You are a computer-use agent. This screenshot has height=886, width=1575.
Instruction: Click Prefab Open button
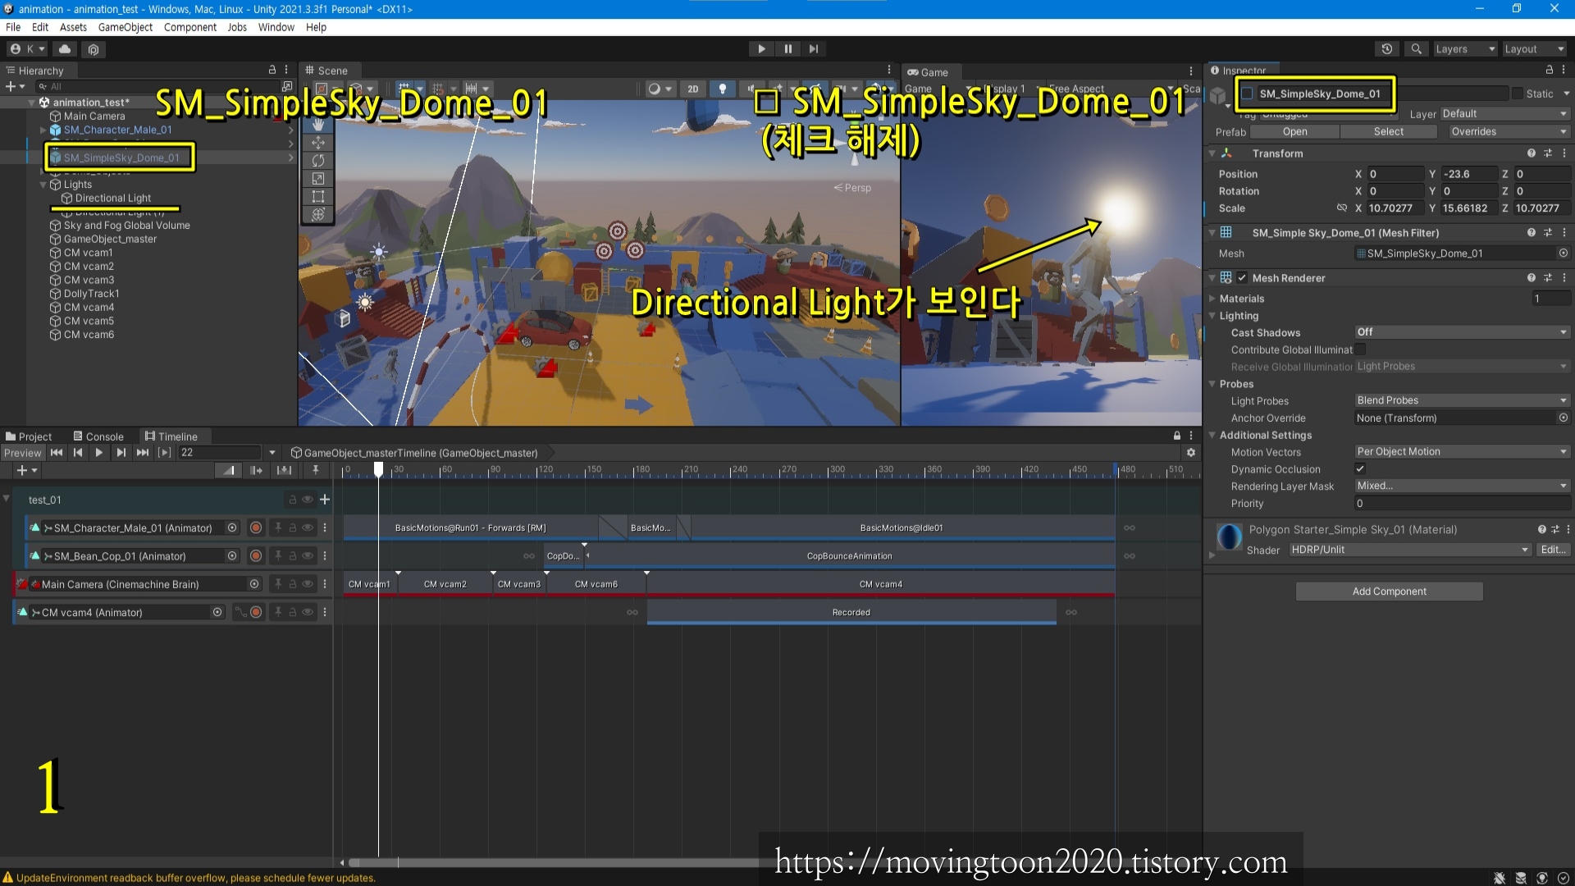pyautogui.click(x=1295, y=131)
